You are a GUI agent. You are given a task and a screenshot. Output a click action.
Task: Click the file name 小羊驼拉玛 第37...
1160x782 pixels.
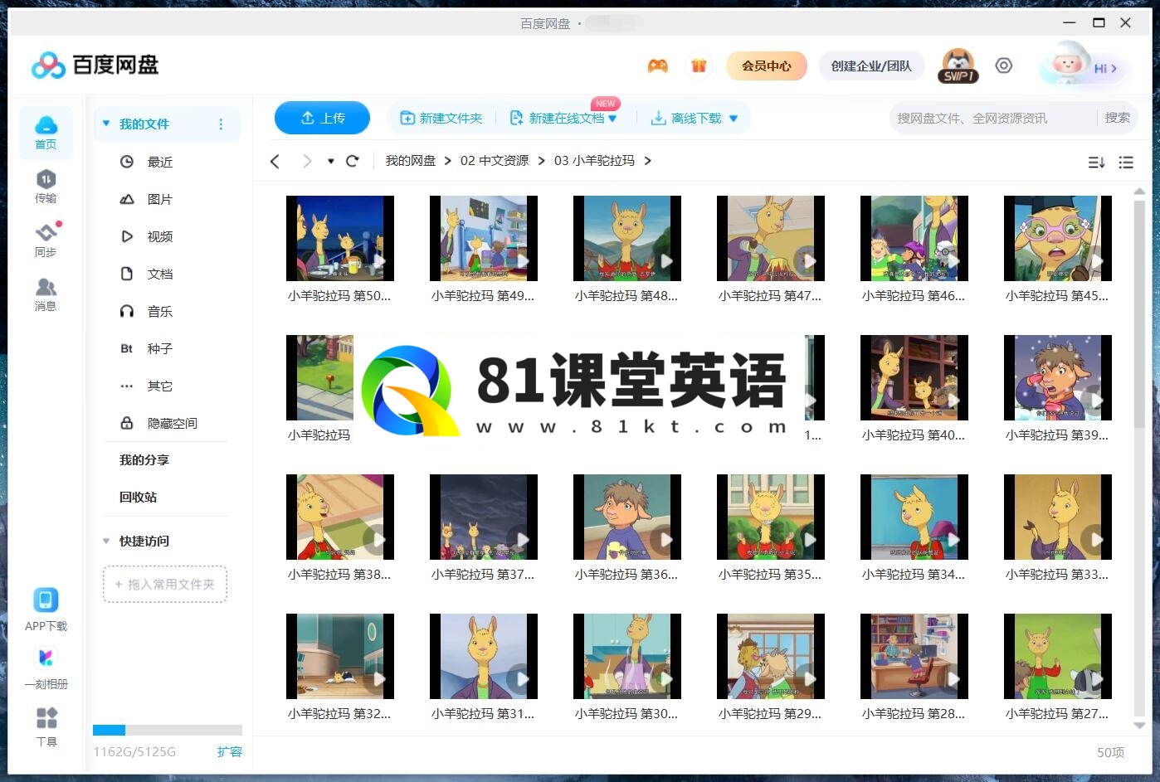[483, 574]
